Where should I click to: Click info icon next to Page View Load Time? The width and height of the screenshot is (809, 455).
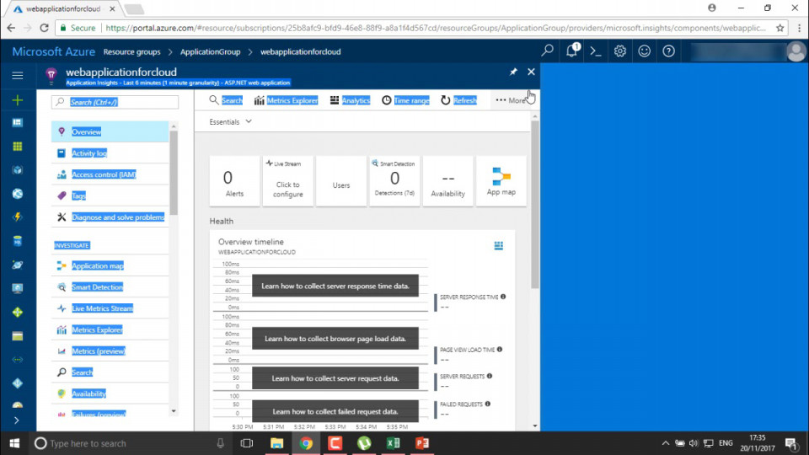500,349
